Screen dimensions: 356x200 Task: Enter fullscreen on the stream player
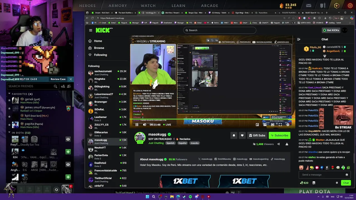coord(280,124)
